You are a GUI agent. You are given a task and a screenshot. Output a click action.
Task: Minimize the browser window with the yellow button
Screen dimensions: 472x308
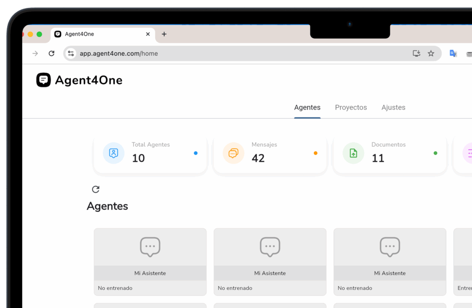coord(30,34)
